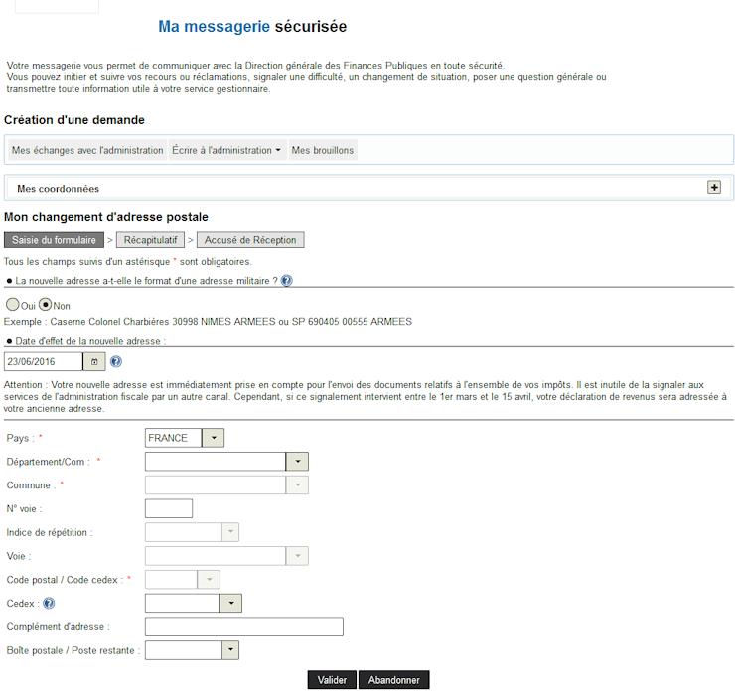Expand the Mes coordonnées section with the plus icon
Image resolution: width=735 pixels, height=691 pixels.
click(714, 188)
